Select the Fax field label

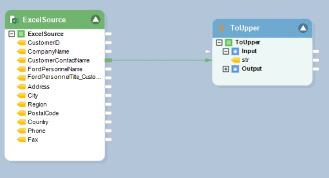click(x=33, y=140)
